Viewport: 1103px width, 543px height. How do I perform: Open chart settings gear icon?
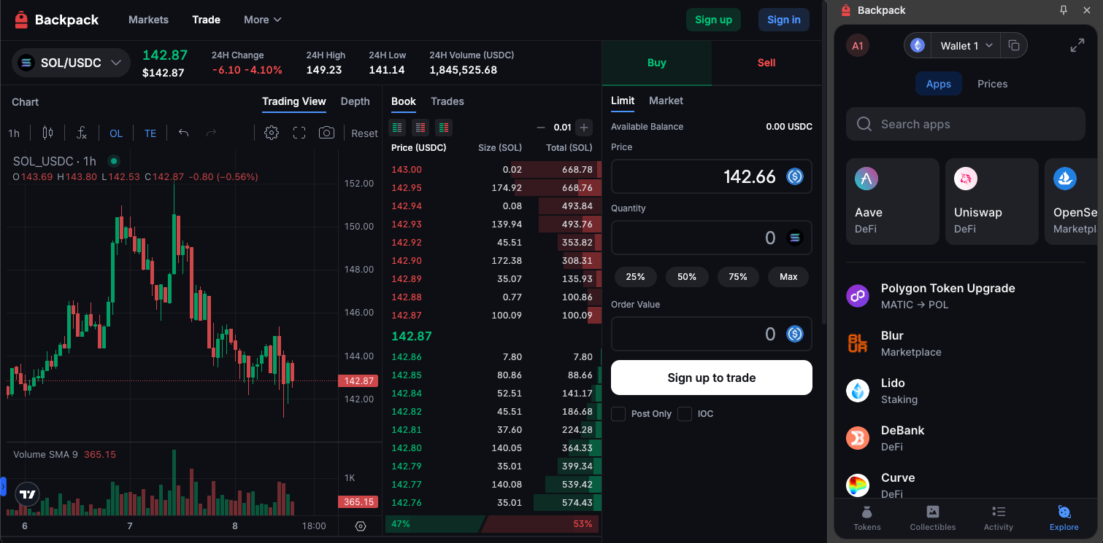point(272,133)
